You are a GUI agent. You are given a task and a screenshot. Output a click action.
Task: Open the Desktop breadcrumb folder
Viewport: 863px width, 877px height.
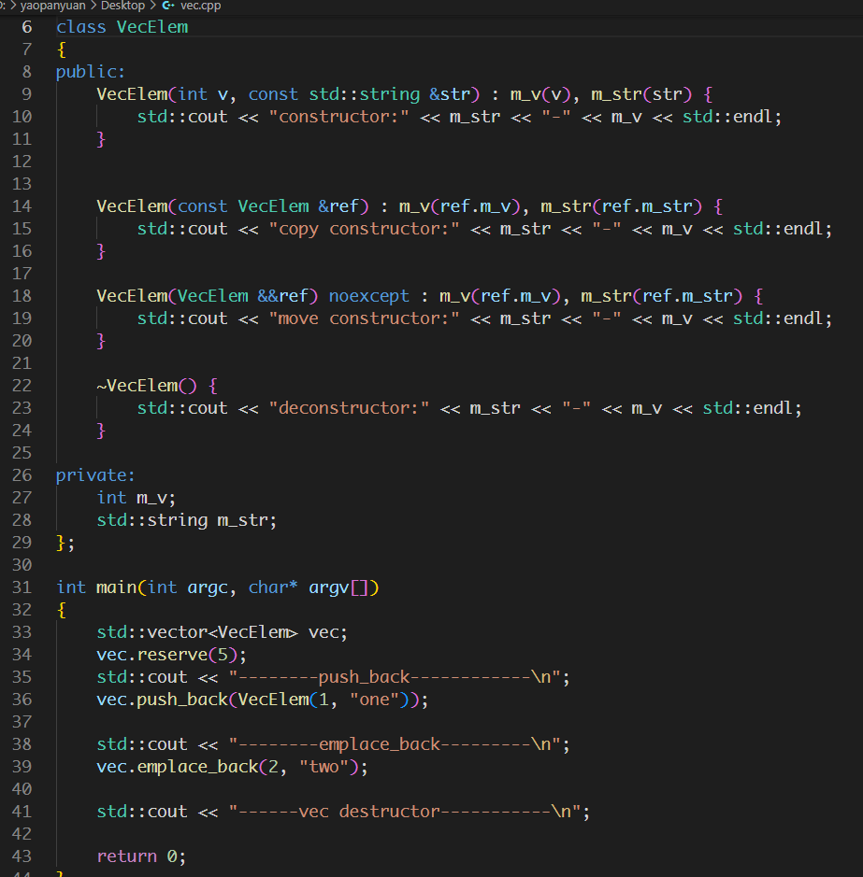click(122, 6)
